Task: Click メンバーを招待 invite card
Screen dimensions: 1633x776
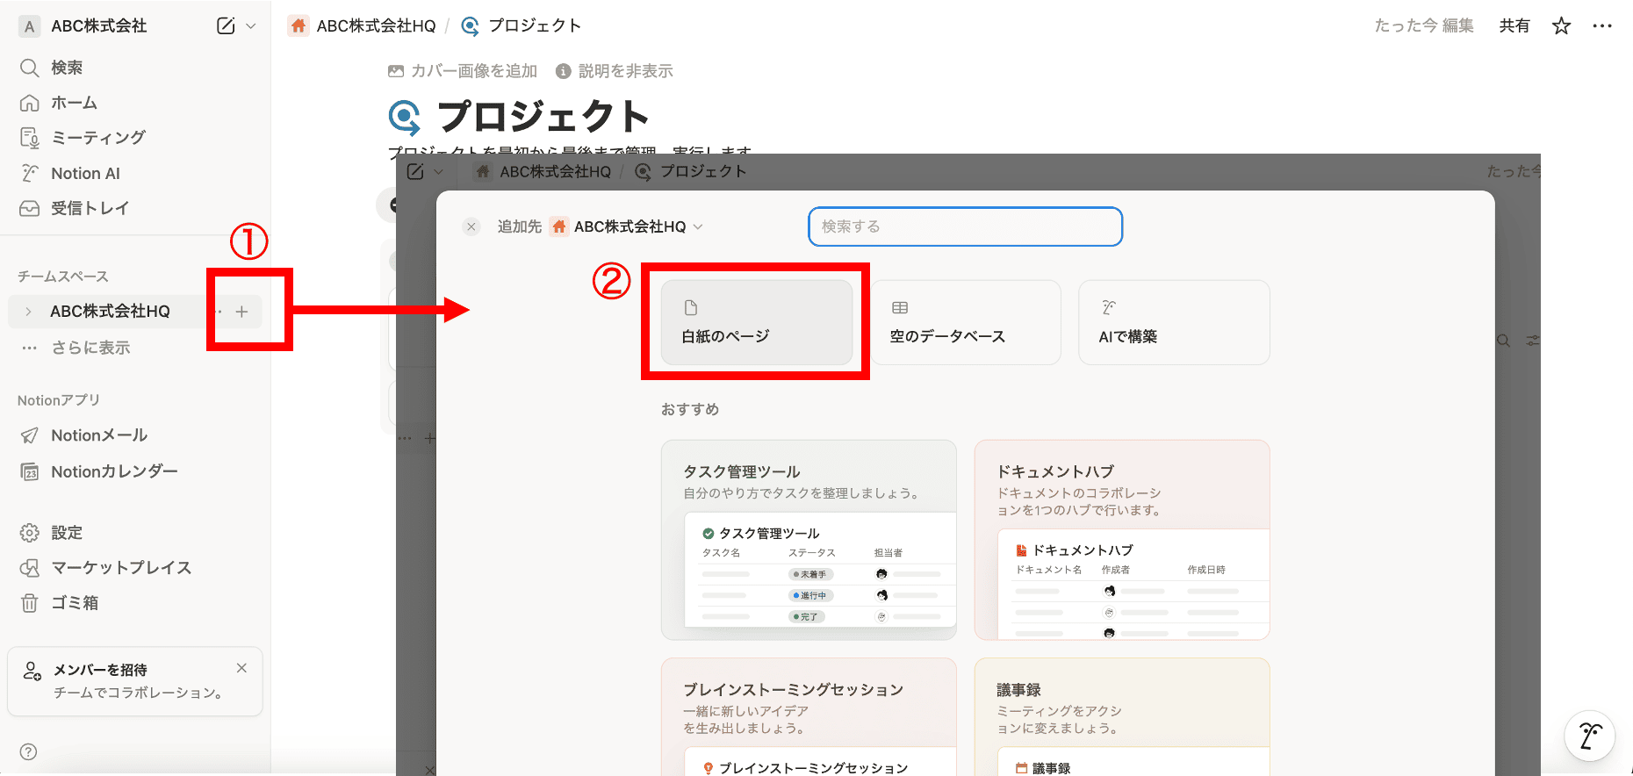Action: point(135,681)
